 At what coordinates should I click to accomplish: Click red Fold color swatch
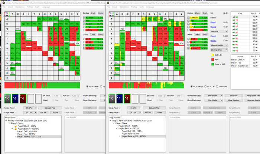click(x=212, y=59)
